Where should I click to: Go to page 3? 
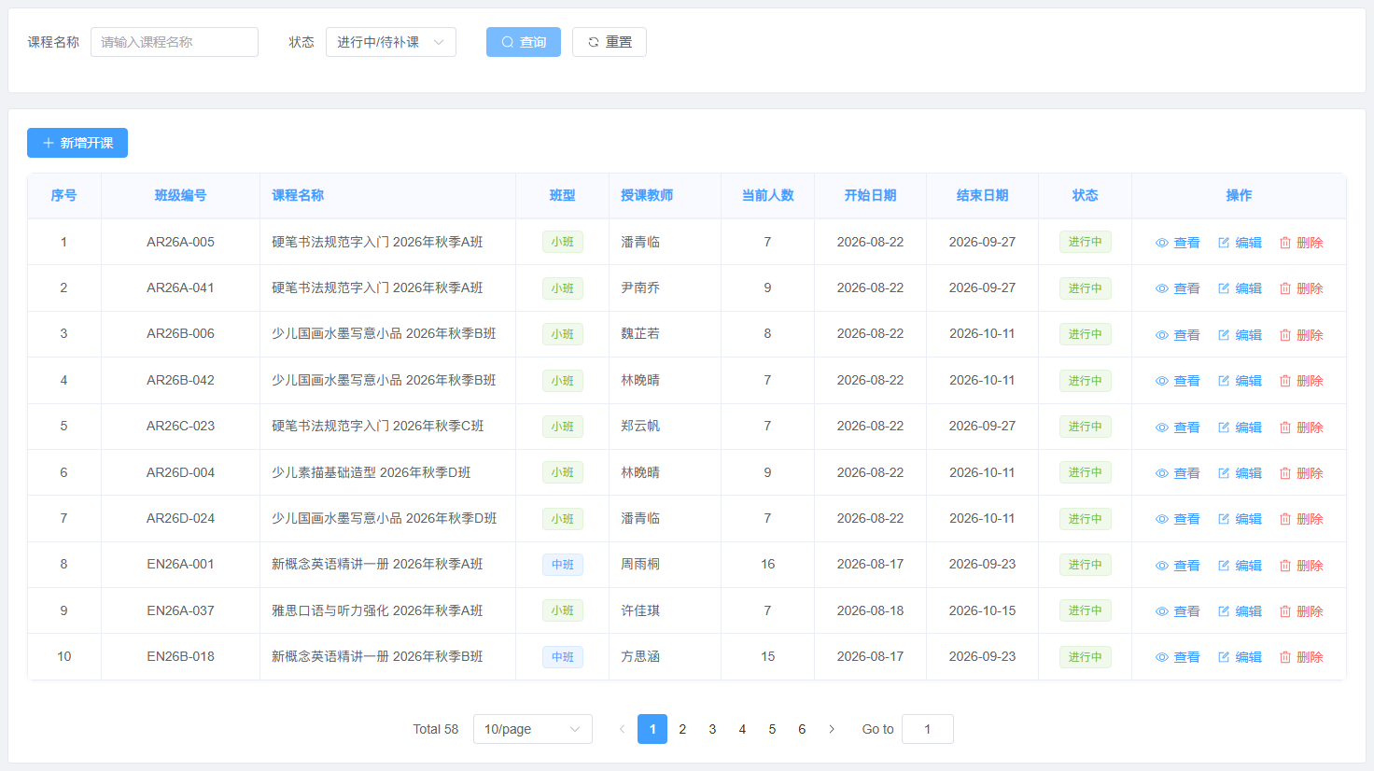click(x=712, y=729)
